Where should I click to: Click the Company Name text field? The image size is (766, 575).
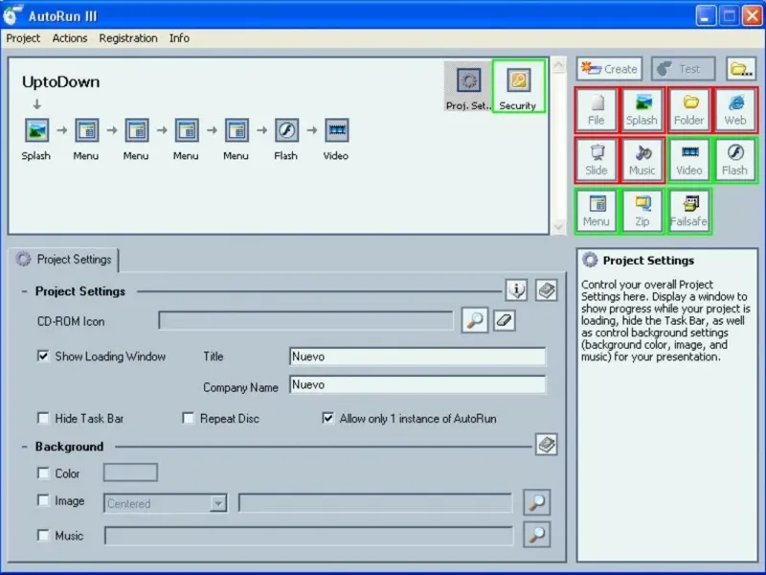[417, 385]
